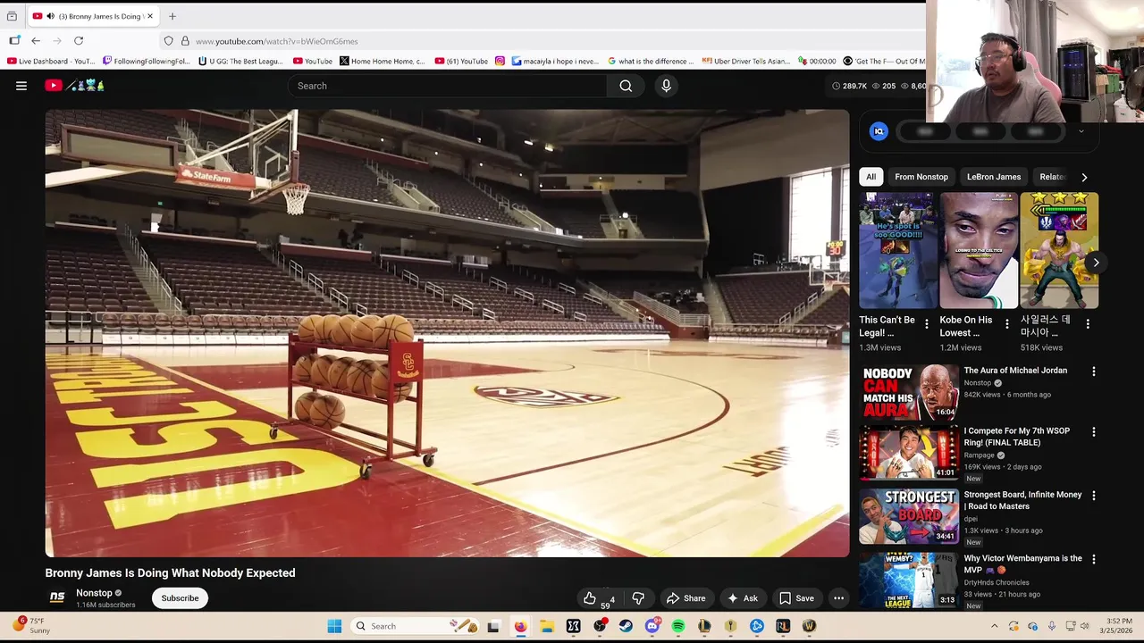Screen dimensions: 1144x643
Task: Open 'The Aura of Michael Jordan' thumbnail
Action: [909, 391]
